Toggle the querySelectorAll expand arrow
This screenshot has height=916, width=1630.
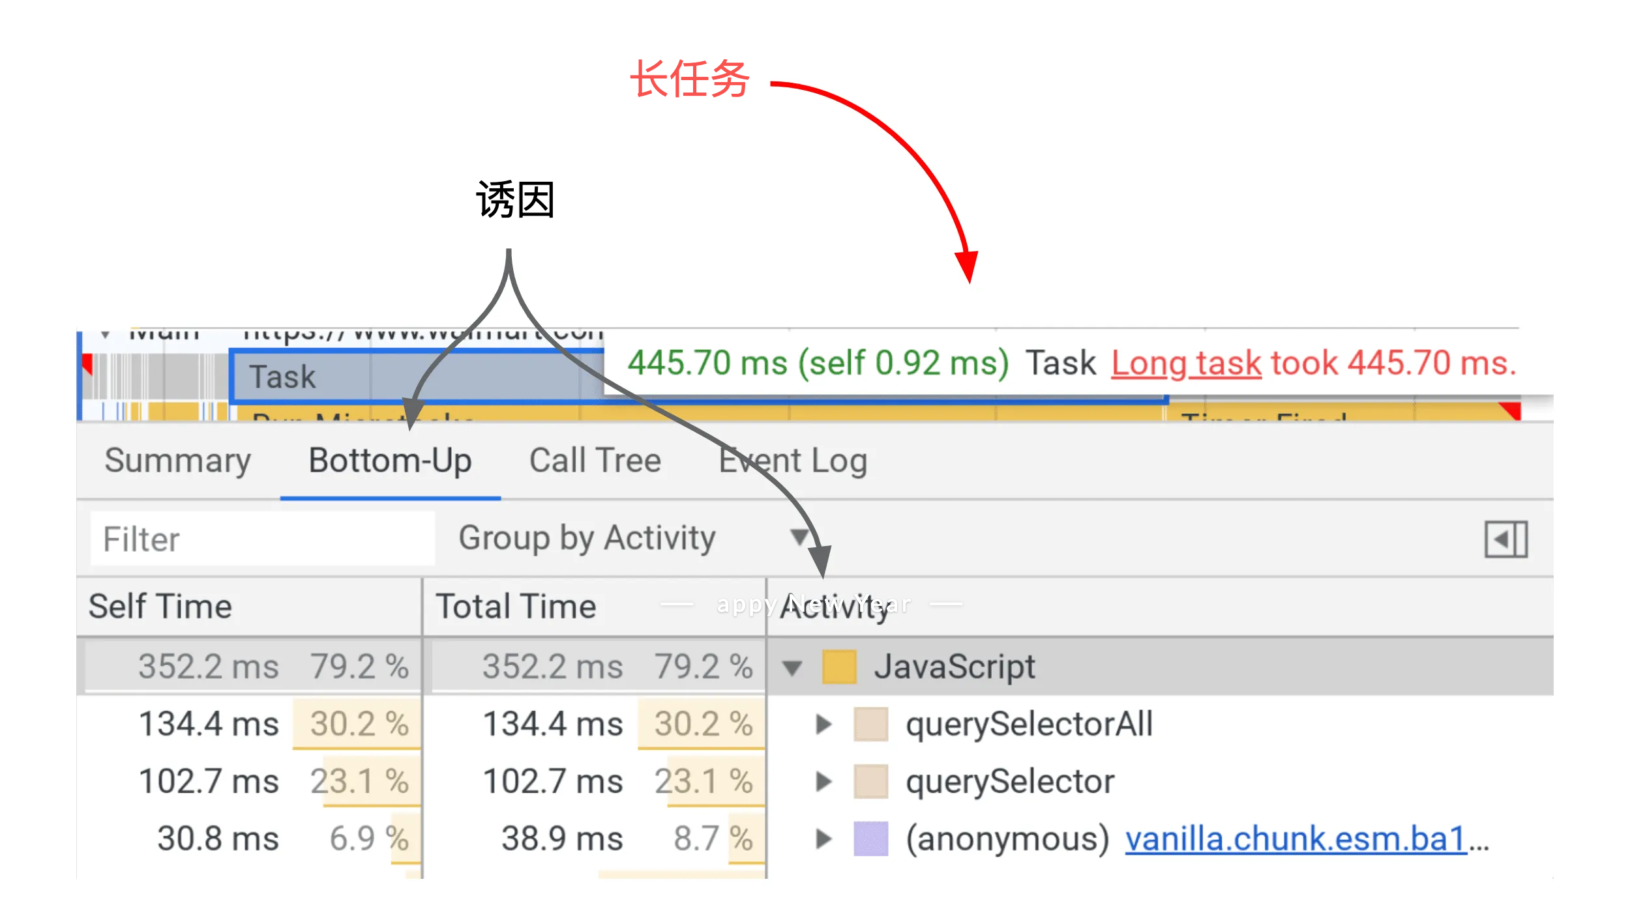tap(825, 723)
